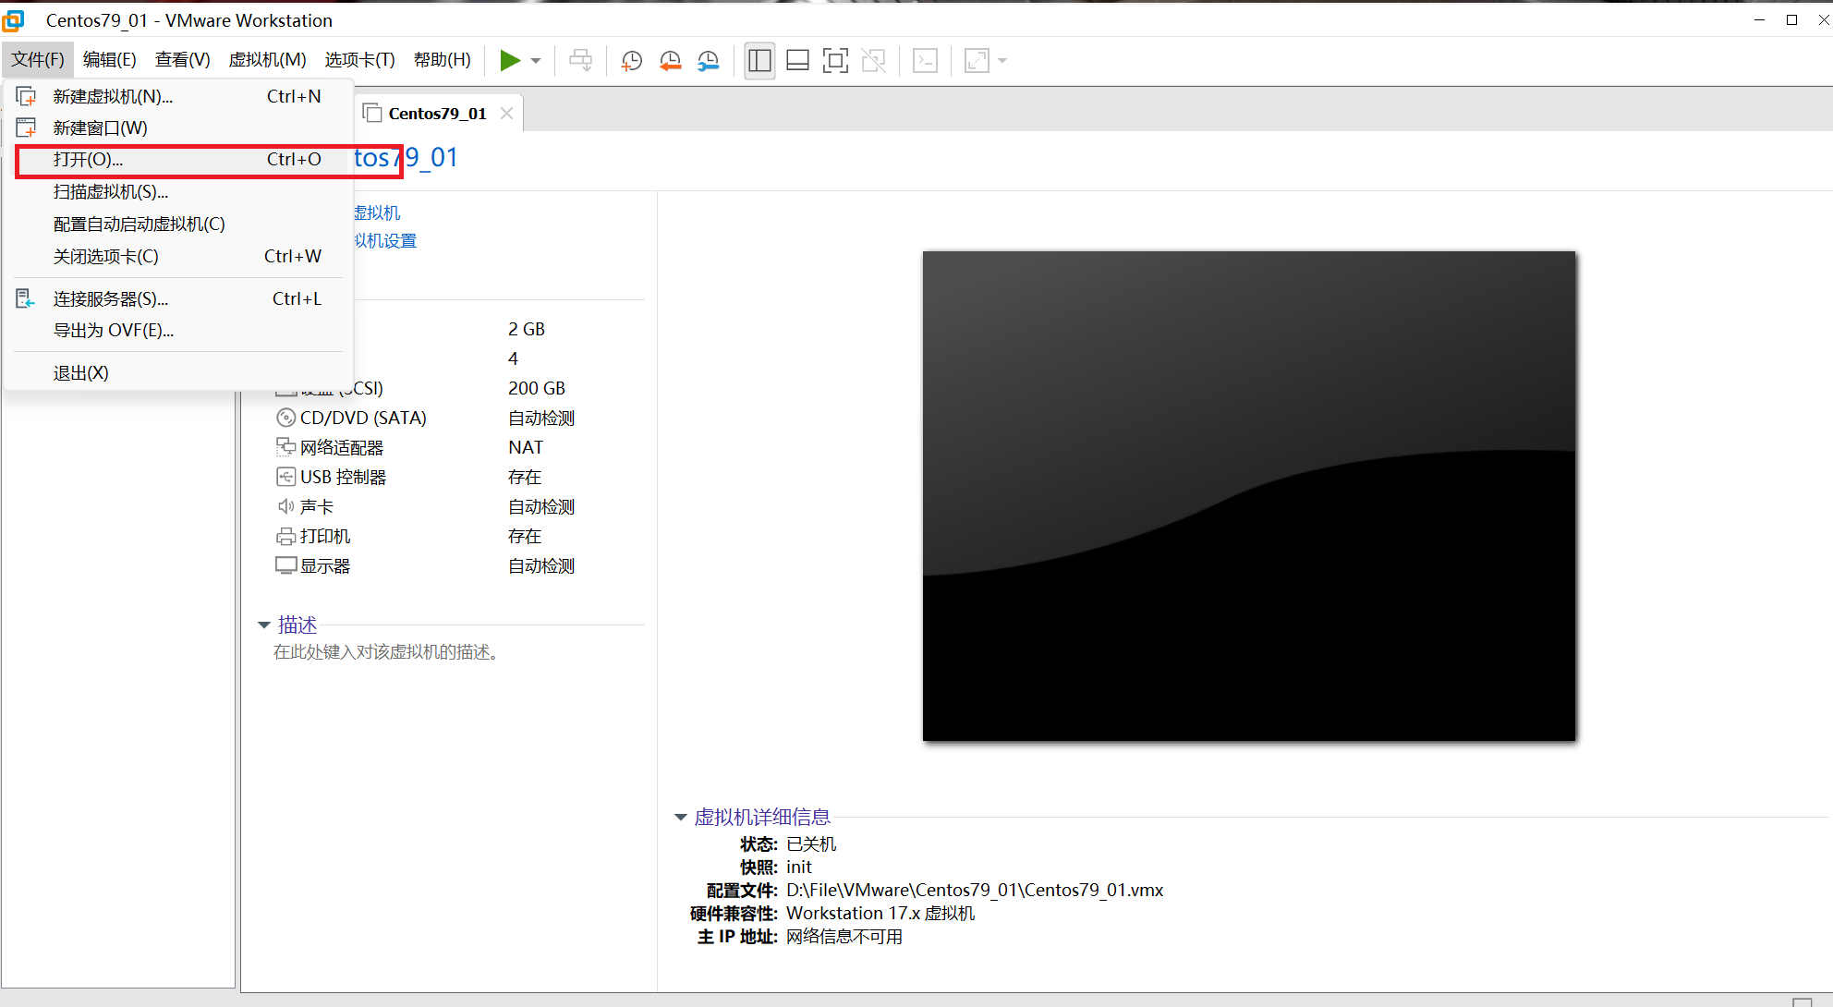The height and width of the screenshot is (1007, 1833).
Task: Select 扫描虚拟机(S)... menu entry
Action: click(177, 191)
